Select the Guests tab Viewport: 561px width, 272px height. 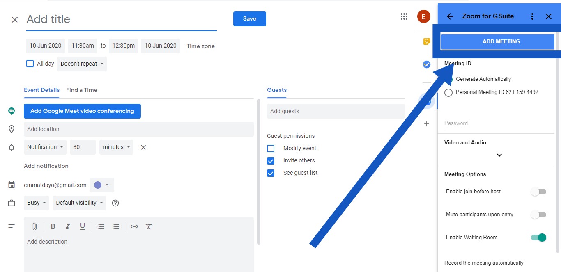coord(277,90)
